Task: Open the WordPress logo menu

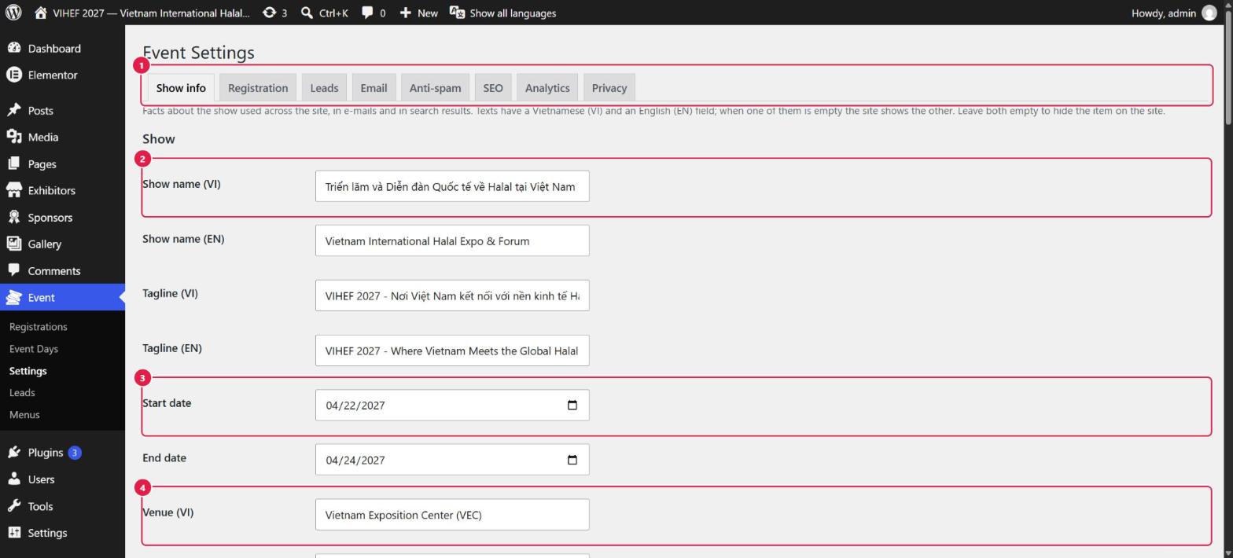Action: [13, 13]
